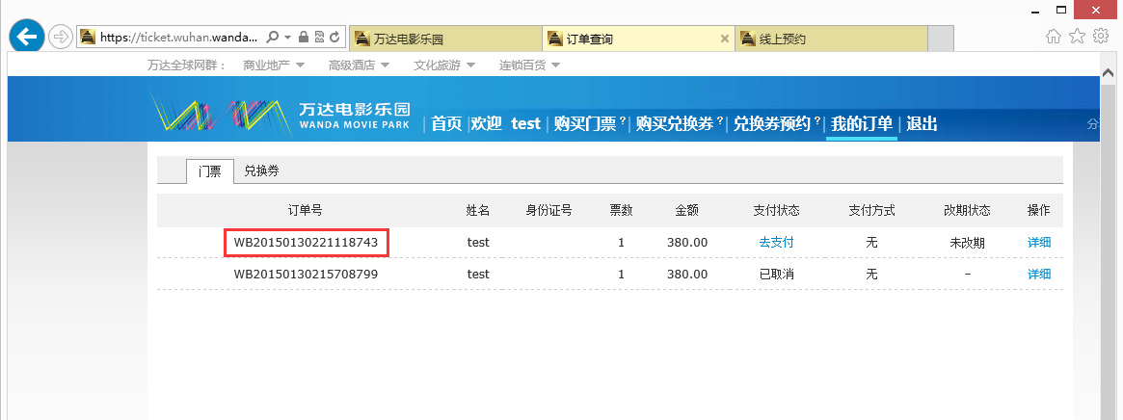Open browser tools gear icon
1123x420 pixels.
1101,36
